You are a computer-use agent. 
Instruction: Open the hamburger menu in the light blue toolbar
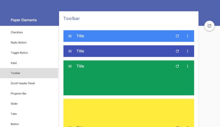(70, 36)
